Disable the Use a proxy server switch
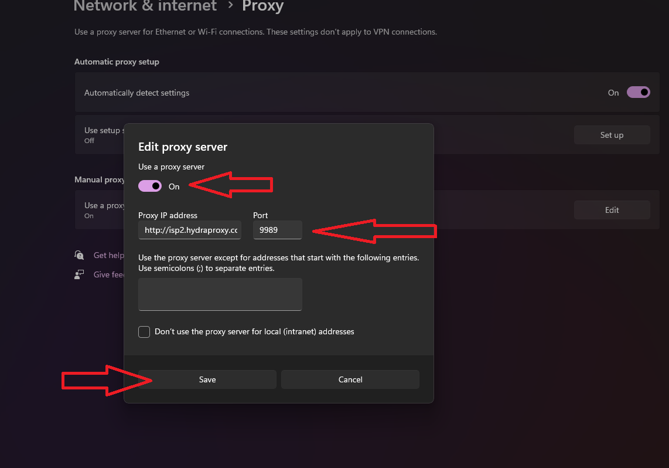Viewport: 669px width, 468px height. [x=150, y=185]
